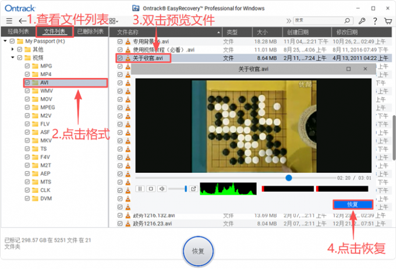Viewport: 396px width, 269px height.
Task: Switch to the 经典列表 tab
Action: (18, 31)
